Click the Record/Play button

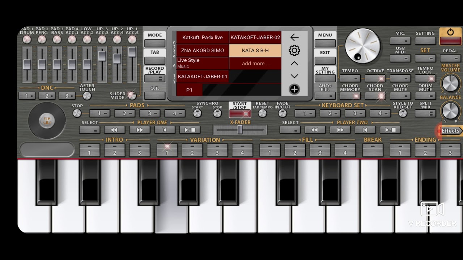[x=155, y=78]
